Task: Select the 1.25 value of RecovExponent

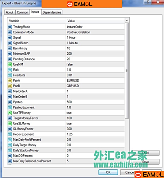Action: (x=70, y=134)
